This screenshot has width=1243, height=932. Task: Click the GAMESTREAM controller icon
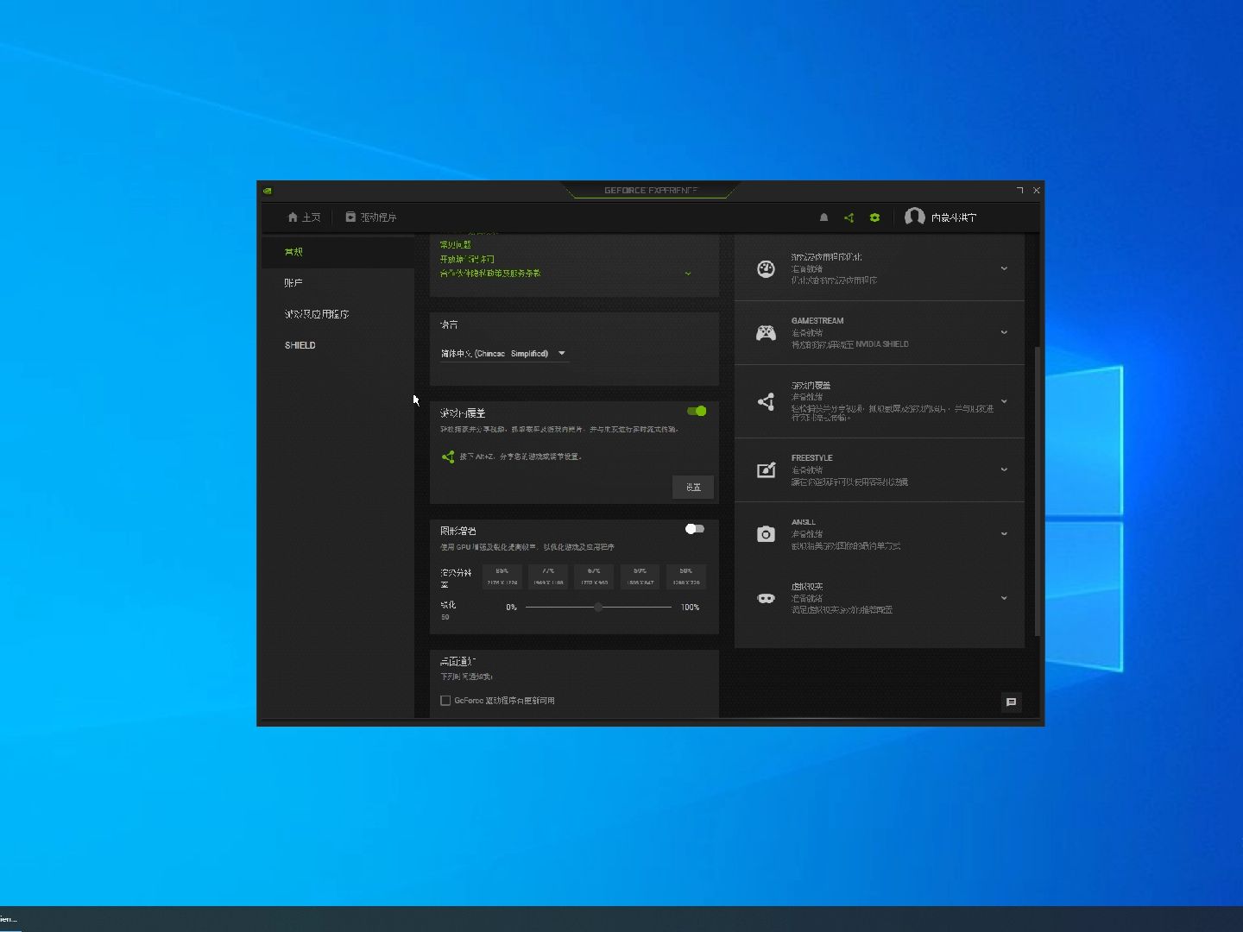(x=766, y=333)
